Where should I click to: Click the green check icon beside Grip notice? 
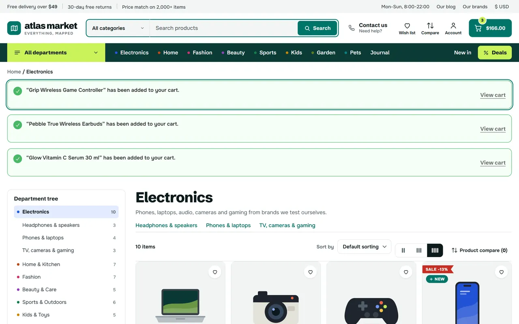17,91
